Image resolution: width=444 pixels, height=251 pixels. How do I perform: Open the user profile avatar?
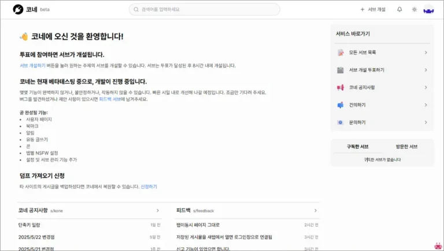tap(428, 10)
